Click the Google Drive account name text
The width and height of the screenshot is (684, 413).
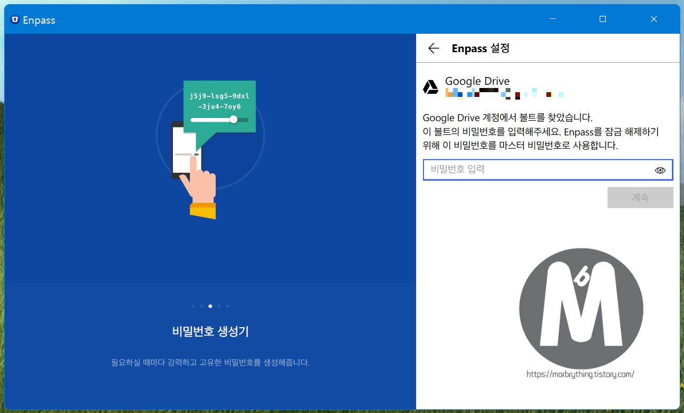click(x=477, y=81)
